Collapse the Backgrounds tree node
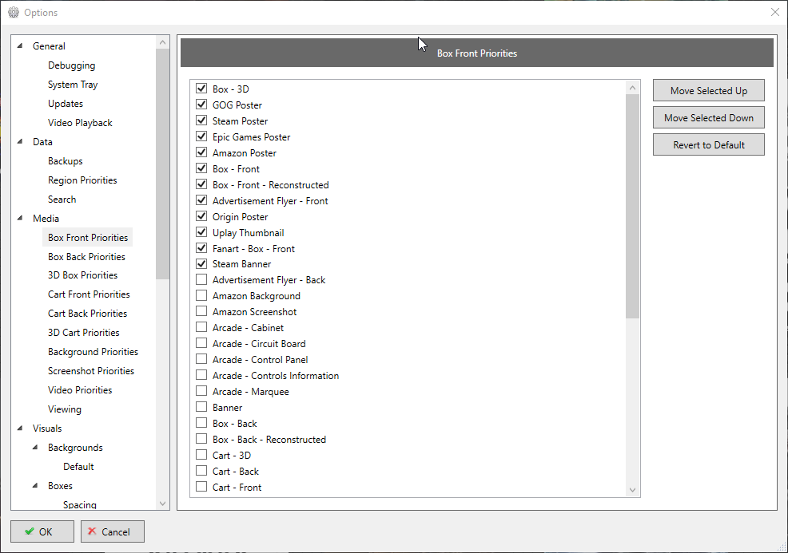Image resolution: width=788 pixels, height=553 pixels. pos(35,447)
